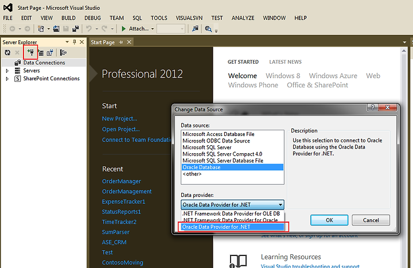Open the FILE menu
The height and width of the screenshot is (268, 413).
7,18
